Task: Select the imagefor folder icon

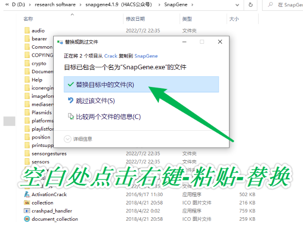Action: 27,96
